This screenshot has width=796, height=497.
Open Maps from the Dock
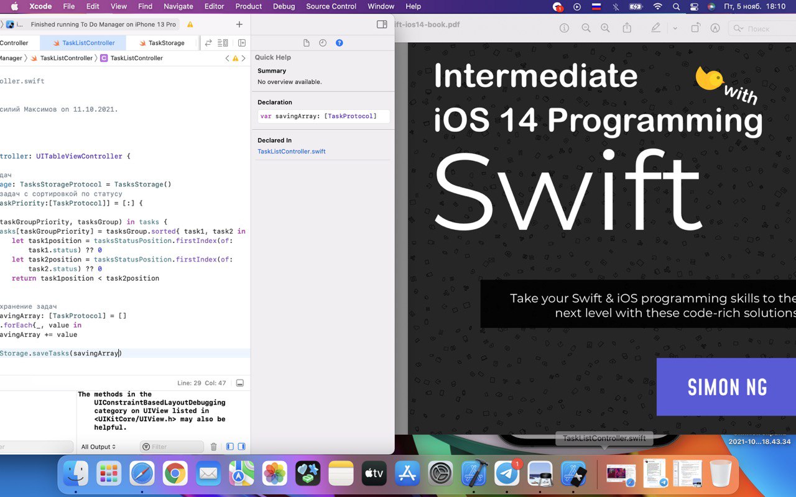coord(241,474)
